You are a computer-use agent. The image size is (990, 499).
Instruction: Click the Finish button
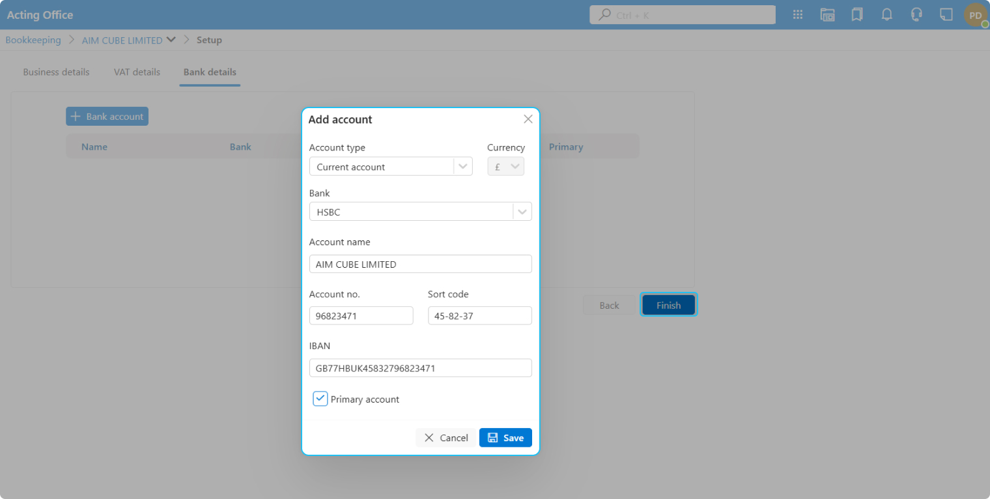click(x=668, y=305)
